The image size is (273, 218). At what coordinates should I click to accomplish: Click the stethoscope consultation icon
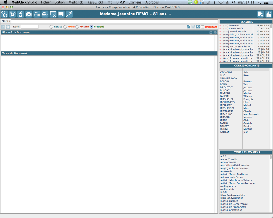tap(4, 14)
